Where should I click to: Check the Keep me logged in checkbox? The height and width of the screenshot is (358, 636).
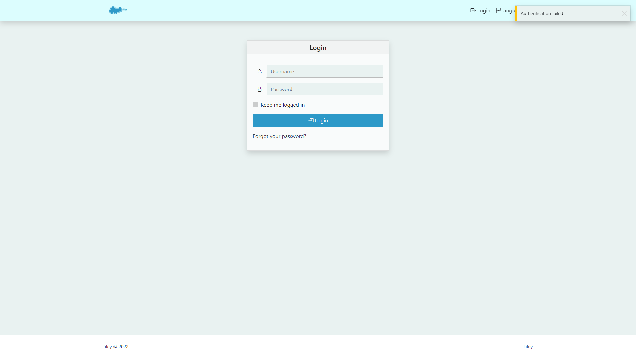tap(255, 105)
